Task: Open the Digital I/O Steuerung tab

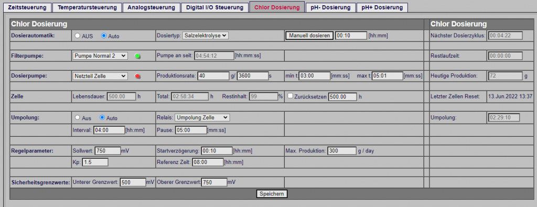Action: click(214, 7)
